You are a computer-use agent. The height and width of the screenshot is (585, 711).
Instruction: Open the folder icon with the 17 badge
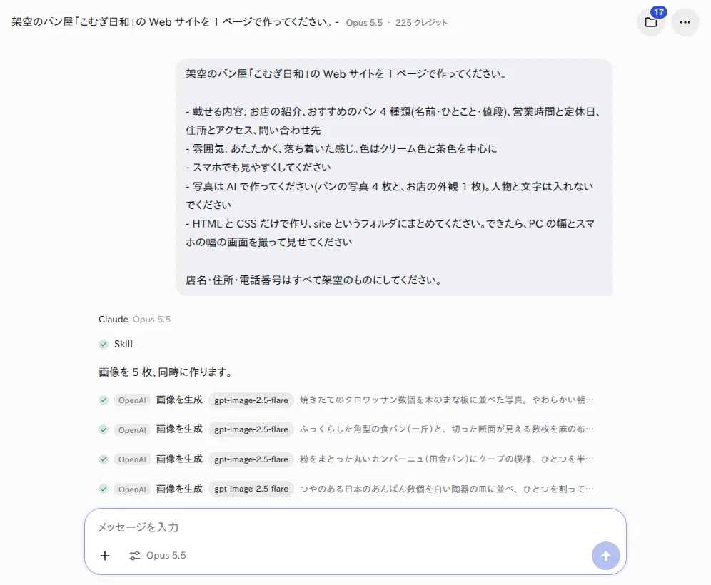point(651,21)
